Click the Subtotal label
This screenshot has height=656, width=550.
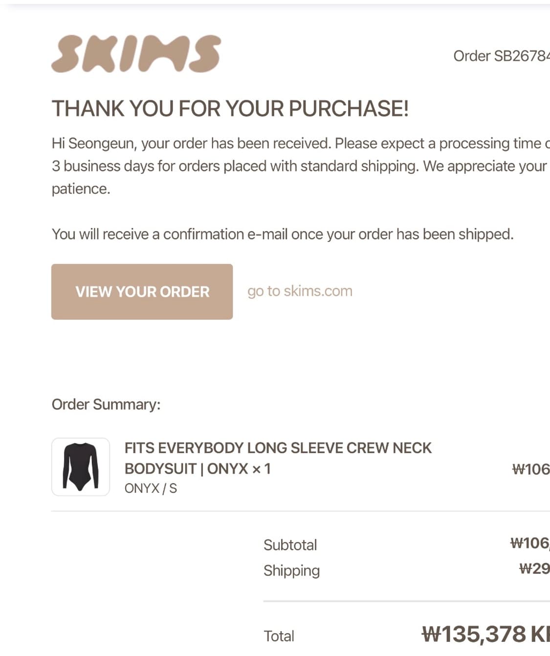coord(290,545)
